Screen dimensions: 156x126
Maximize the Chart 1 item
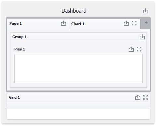point(134,23)
